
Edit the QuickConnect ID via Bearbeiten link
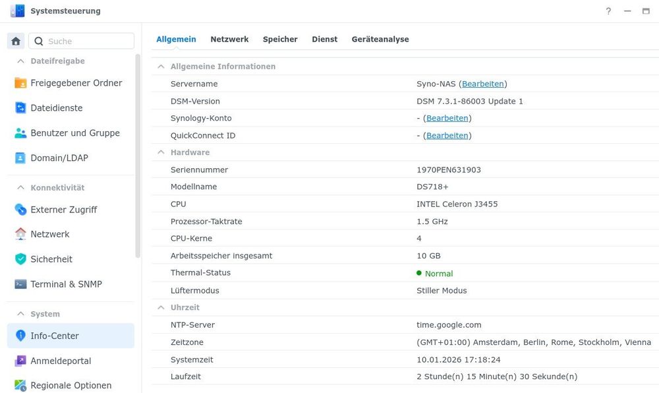[x=447, y=135]
